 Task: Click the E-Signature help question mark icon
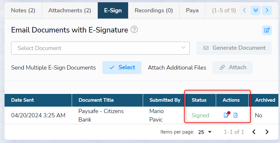(134, 30)
